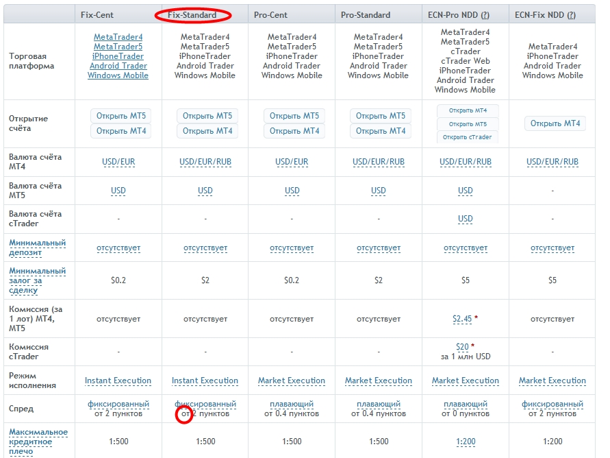This screenshot has width=610, height=458.
Task: Click Открыть МТ4 button in Fix-Standard column
Action: (207, 131)
